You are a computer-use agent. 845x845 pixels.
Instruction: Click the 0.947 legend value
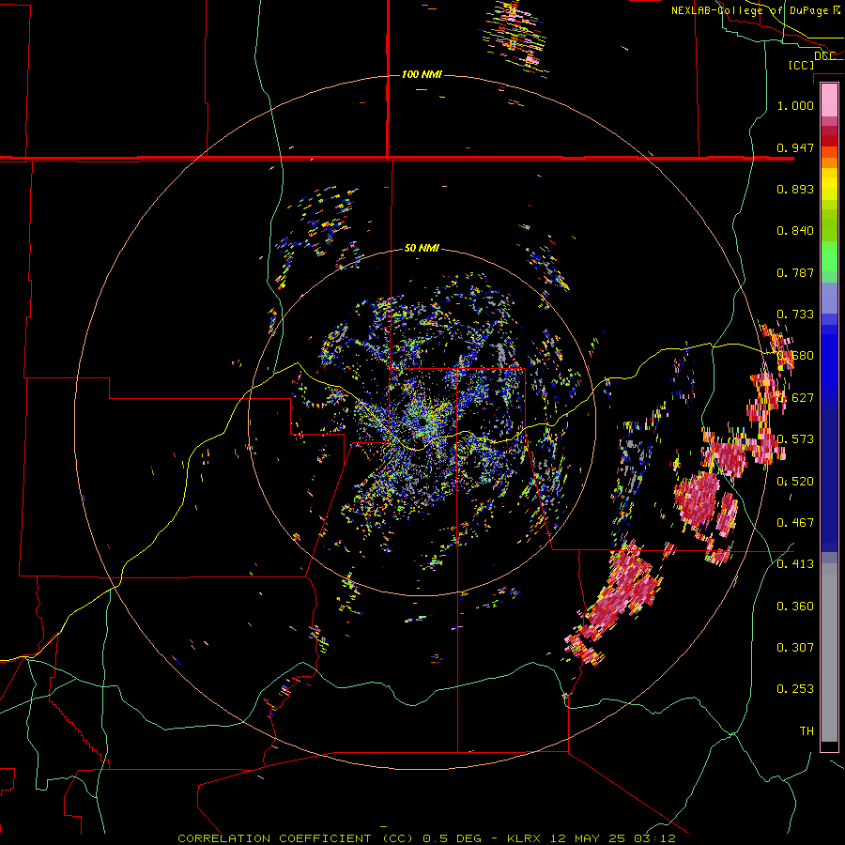pyautogui.click(x=795, y=147)
